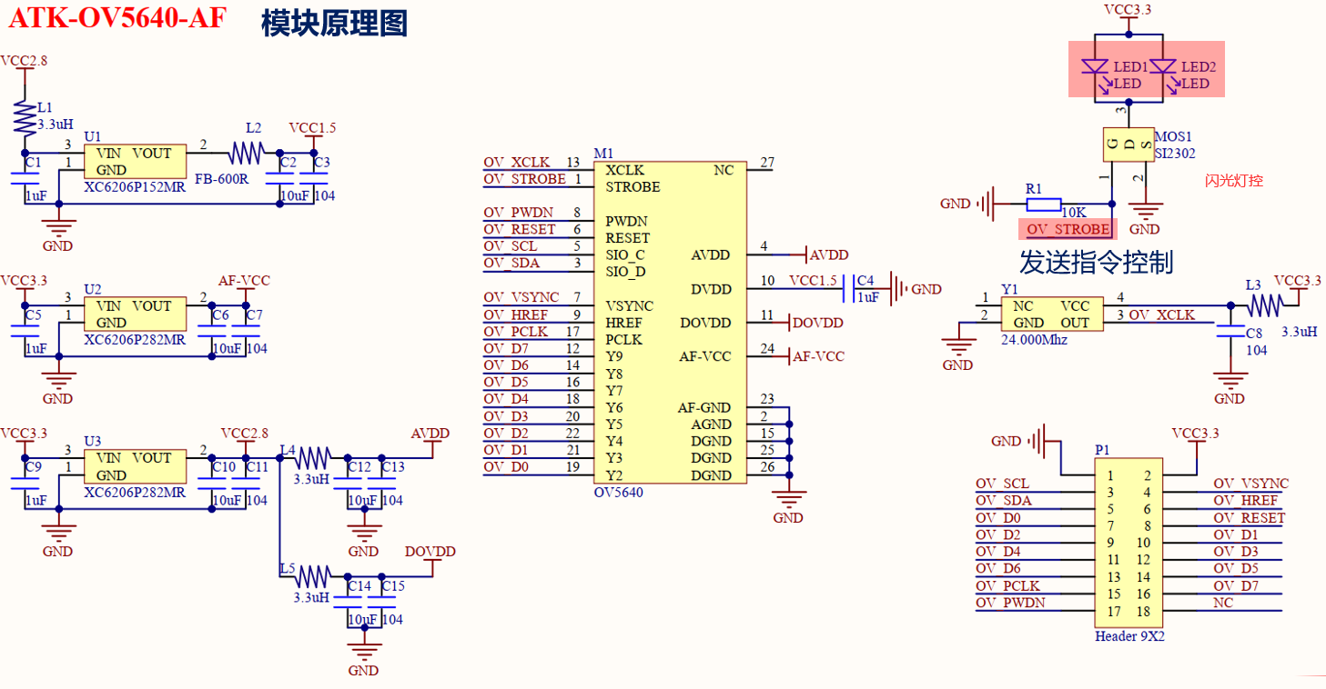Viewport: 1326px width, 689px height.
Task: Click the OV_HREF net label on P1
Action: pos(1246,500)
